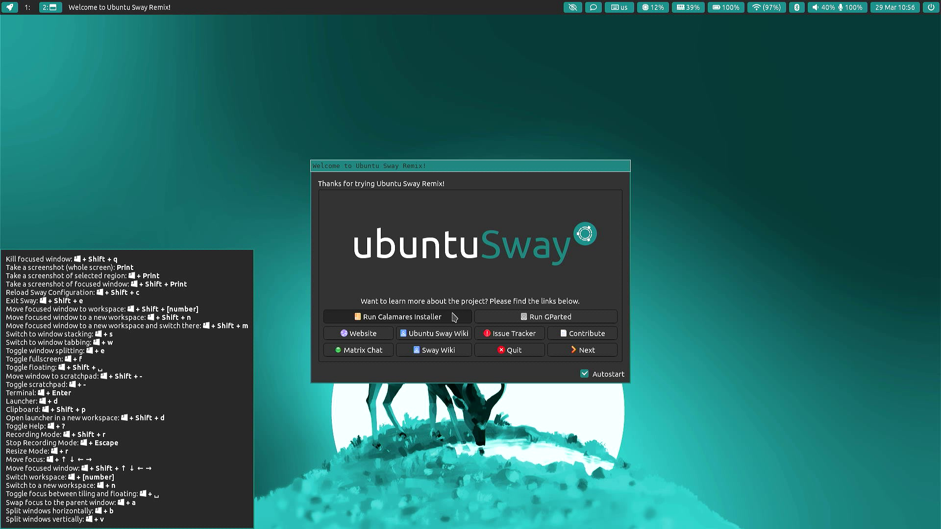Switch keyboard layout via the us indicator
This screenshot has width=941, height=529.
(x=619, y=7)
